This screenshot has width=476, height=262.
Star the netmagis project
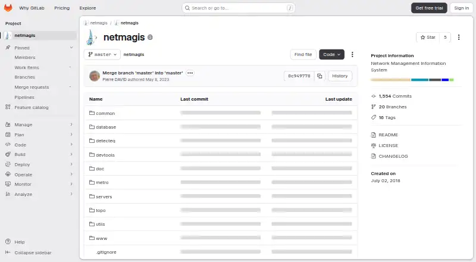coord(428,37)
